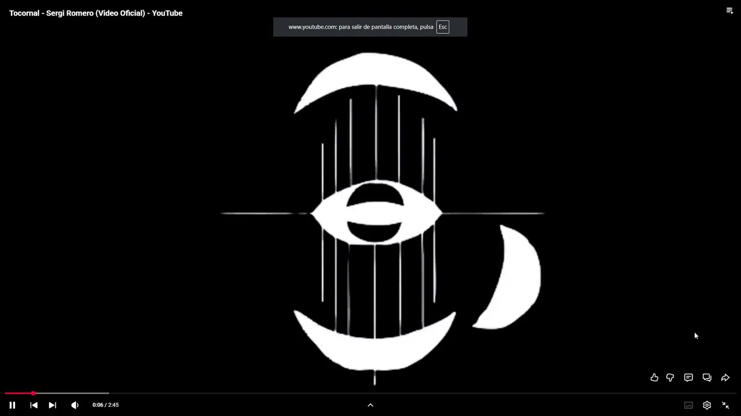
Task: Go to the previous video
Action: 34,405
